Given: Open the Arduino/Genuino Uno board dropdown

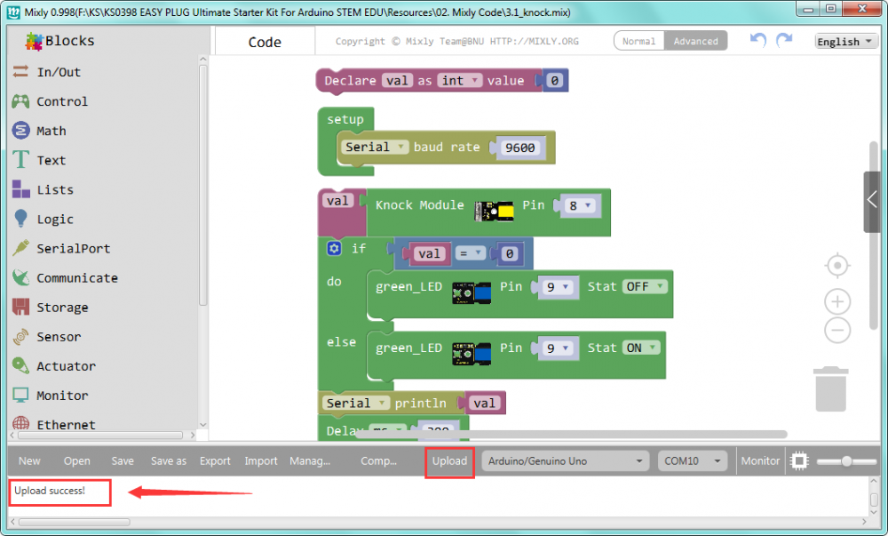Looking at the screenshot, I should [566, 460].
